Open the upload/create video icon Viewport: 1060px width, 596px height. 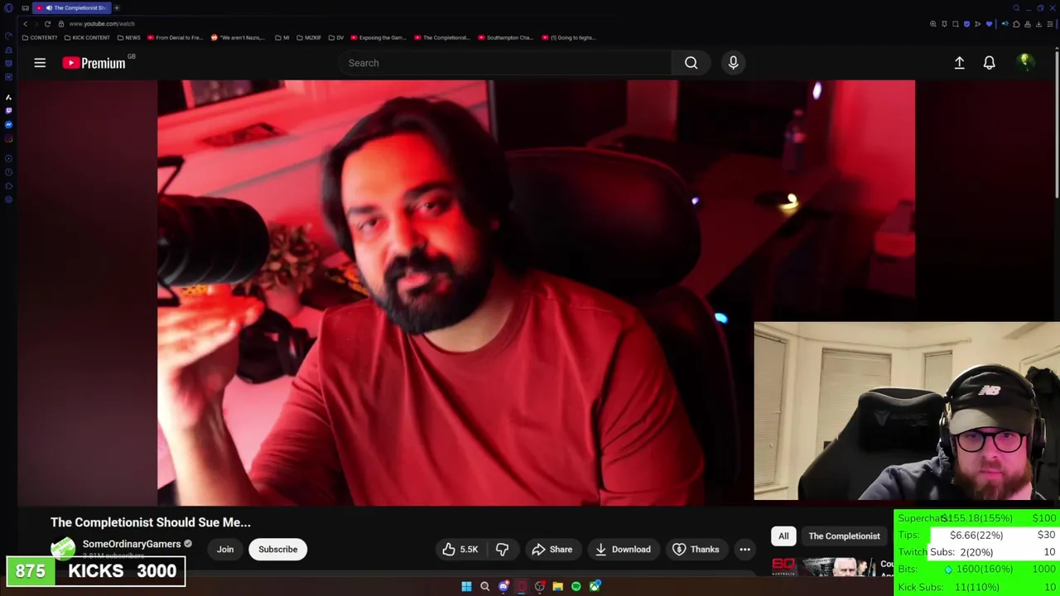pos(959,63)
